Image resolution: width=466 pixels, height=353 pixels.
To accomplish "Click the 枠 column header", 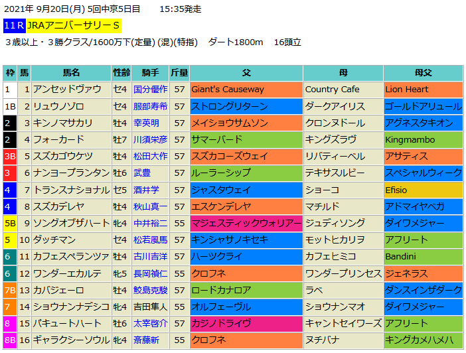I will [10, 73].
